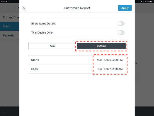Tap the Wi-Fi icon in the status bar
154x116 pixels.
tap(6, 1)
